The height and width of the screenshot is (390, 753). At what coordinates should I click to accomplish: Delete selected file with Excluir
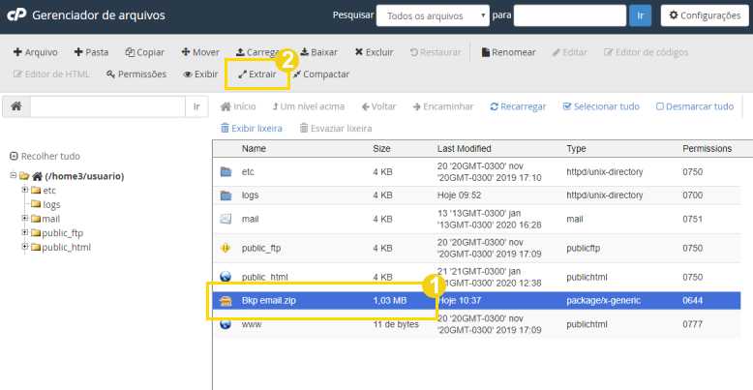pos(375,52)
